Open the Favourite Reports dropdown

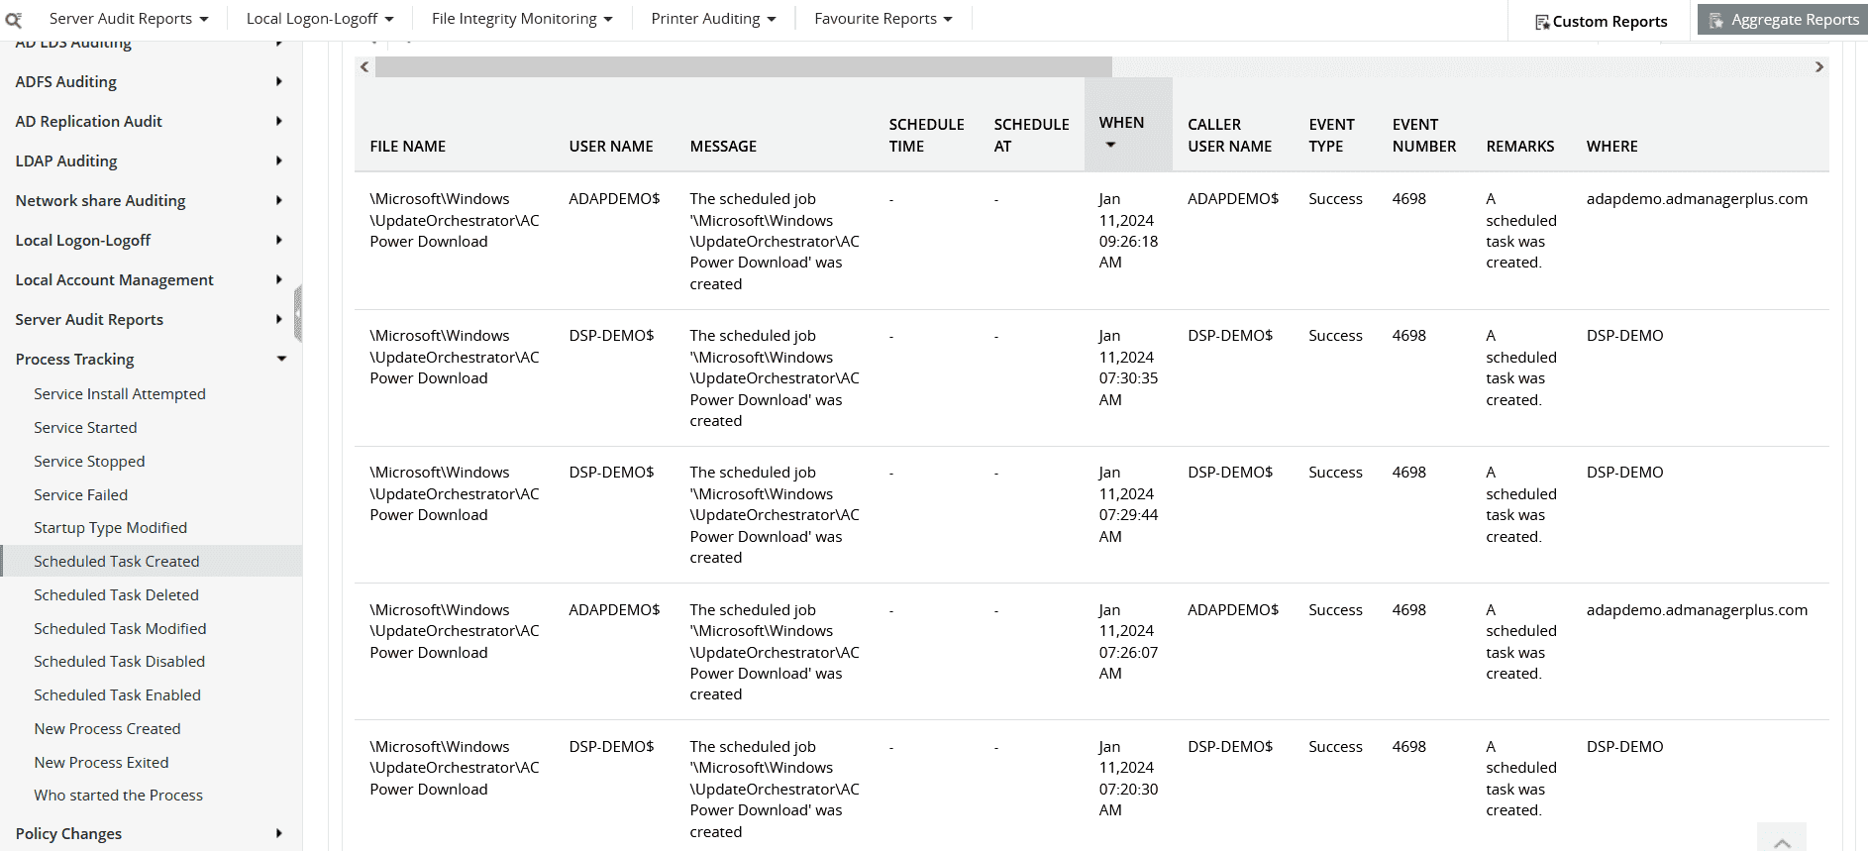click(882, 19)
